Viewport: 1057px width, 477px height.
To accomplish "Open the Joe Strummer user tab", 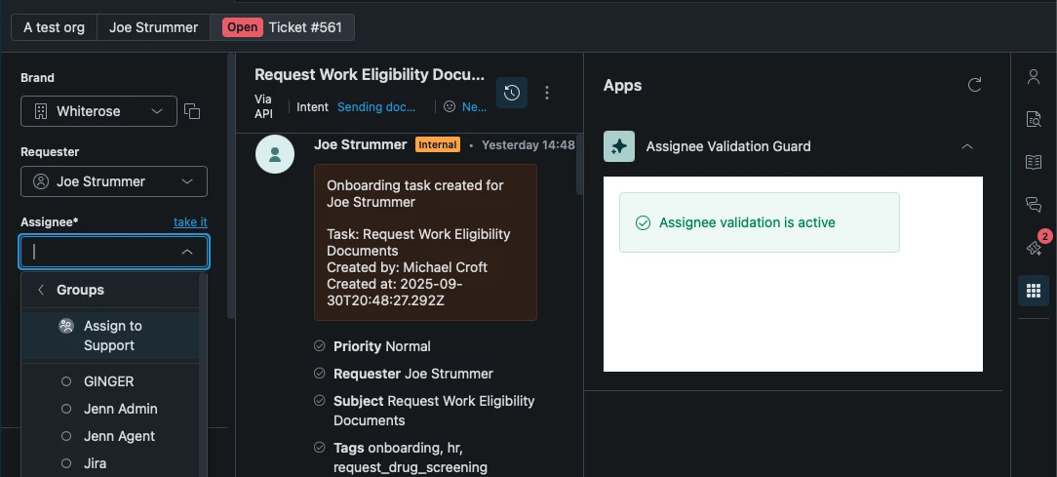I will (154, 27).
